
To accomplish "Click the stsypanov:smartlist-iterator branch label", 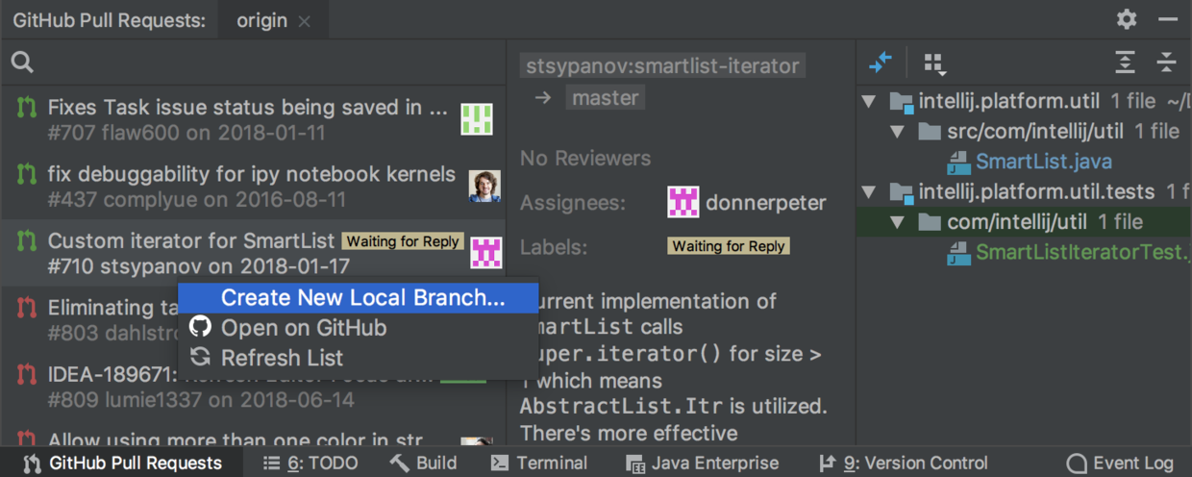I will tap(662, 66).
